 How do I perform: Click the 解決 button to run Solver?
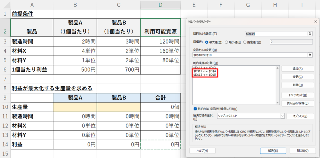point(273,151)
